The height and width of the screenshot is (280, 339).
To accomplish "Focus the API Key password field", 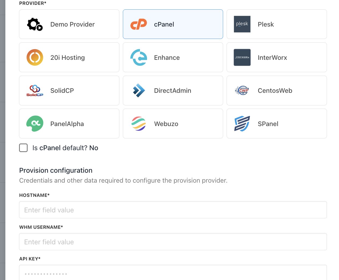I will pyautogui.click(x=173, y=273).
